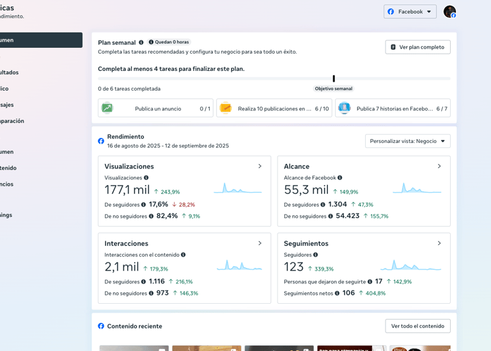Open Personalizar vista: Negocio dropdown
Screen dimensions: 491x351
point(407,141)
